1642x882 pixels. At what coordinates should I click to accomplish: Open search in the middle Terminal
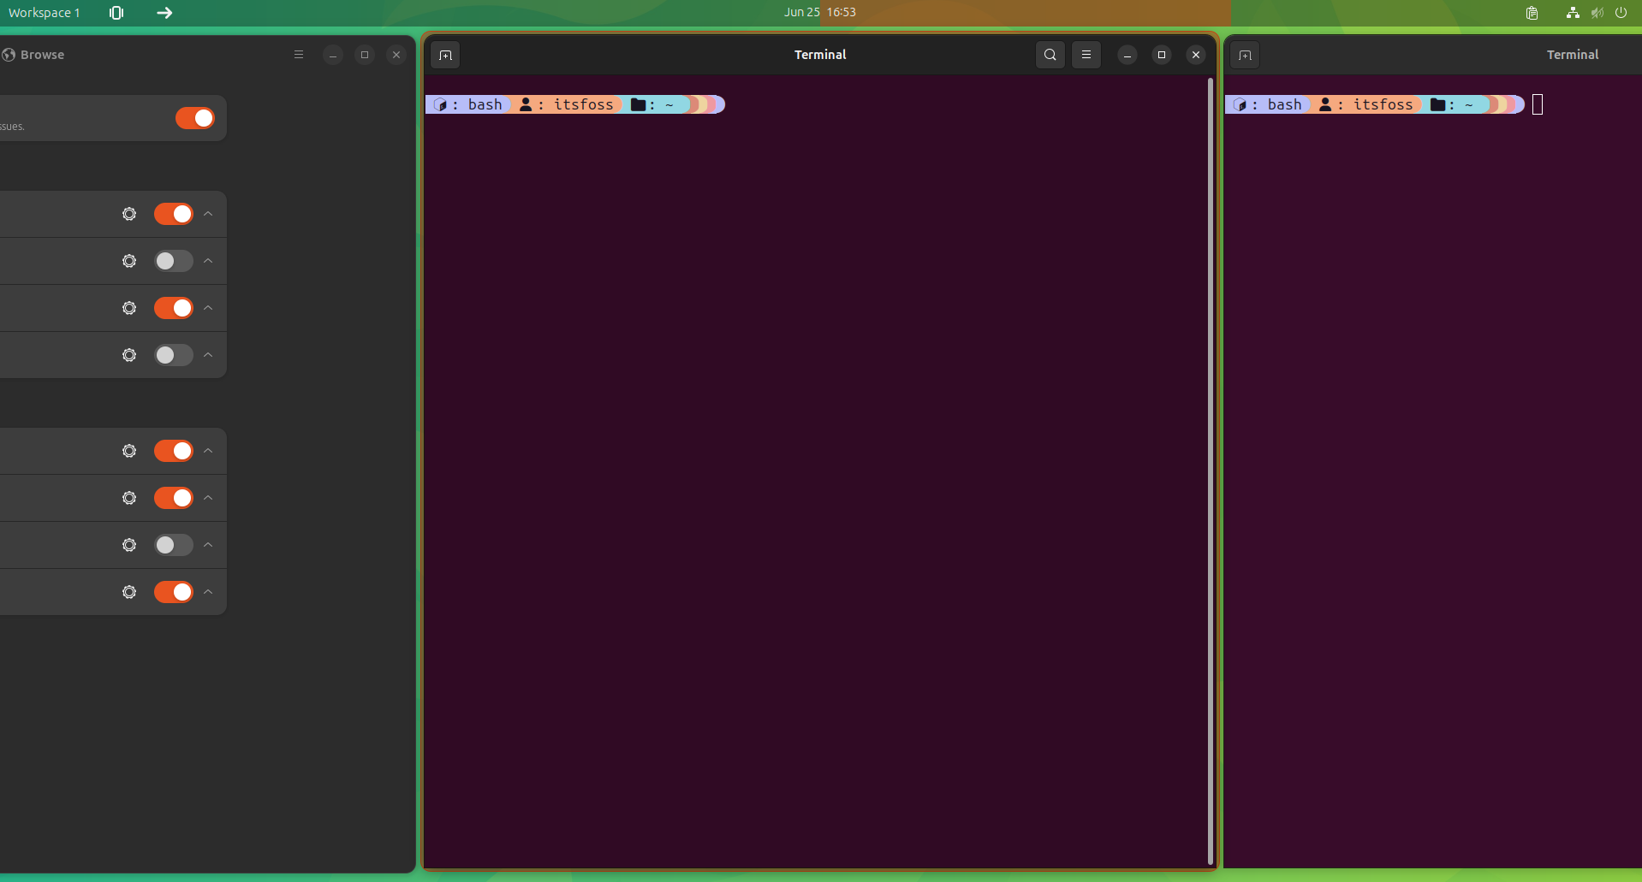1050,55
